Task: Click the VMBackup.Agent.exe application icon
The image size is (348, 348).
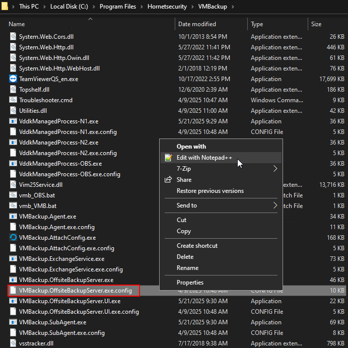Action: pyautogui.click(x=13, y=217)
